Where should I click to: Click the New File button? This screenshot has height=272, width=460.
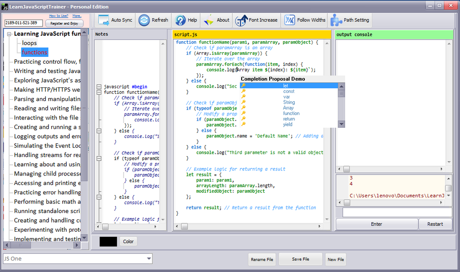click(x=336, y=259)
